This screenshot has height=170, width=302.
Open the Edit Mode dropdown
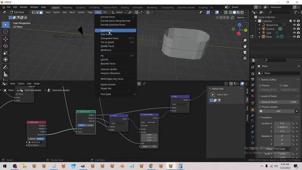20,12
